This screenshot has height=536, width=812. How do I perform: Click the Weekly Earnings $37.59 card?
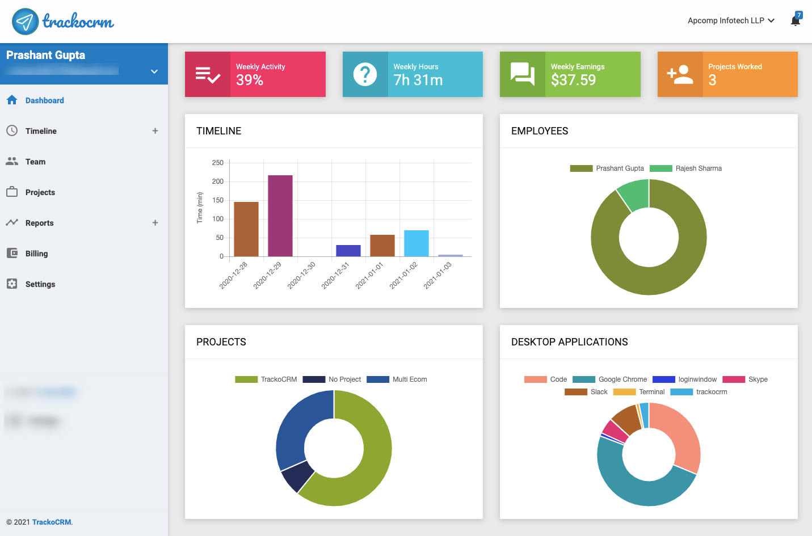tap(570, 74)
